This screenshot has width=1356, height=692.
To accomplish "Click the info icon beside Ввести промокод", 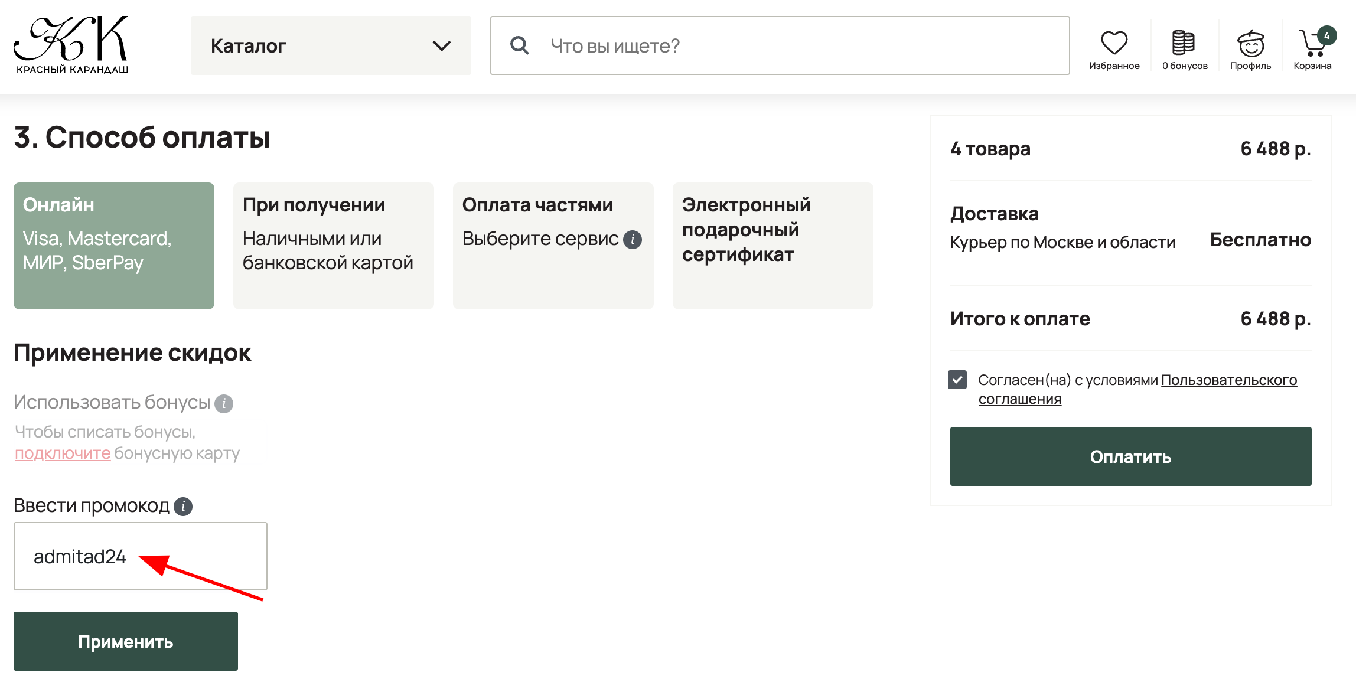I will click(x=183, y=507).
